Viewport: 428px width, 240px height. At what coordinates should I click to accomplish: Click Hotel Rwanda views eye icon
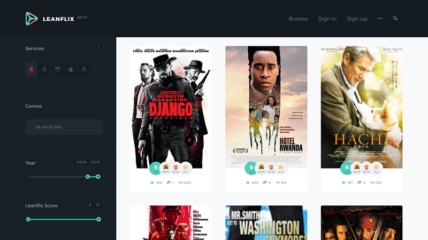click(278, 182)
